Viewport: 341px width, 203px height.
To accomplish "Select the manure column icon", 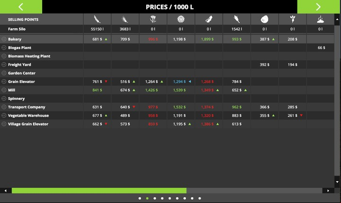I will click(x=320, y=19).
